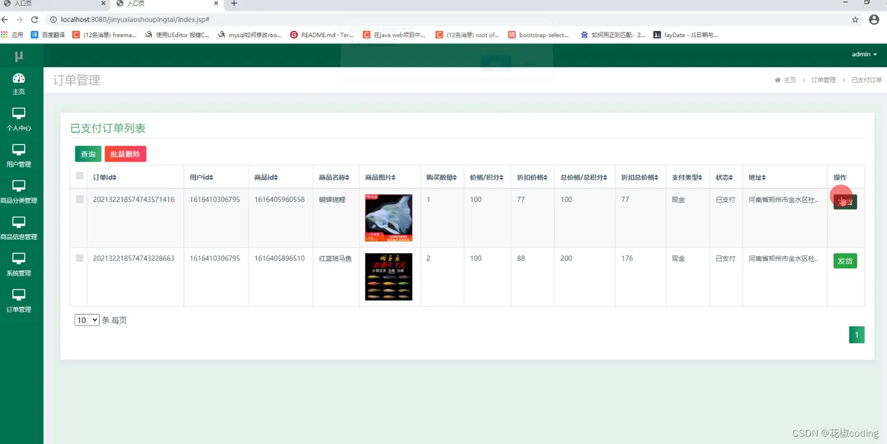Sort the table by 商品名称 column
Viewport: 887px width, 444px height.
(x=334, y=177)
